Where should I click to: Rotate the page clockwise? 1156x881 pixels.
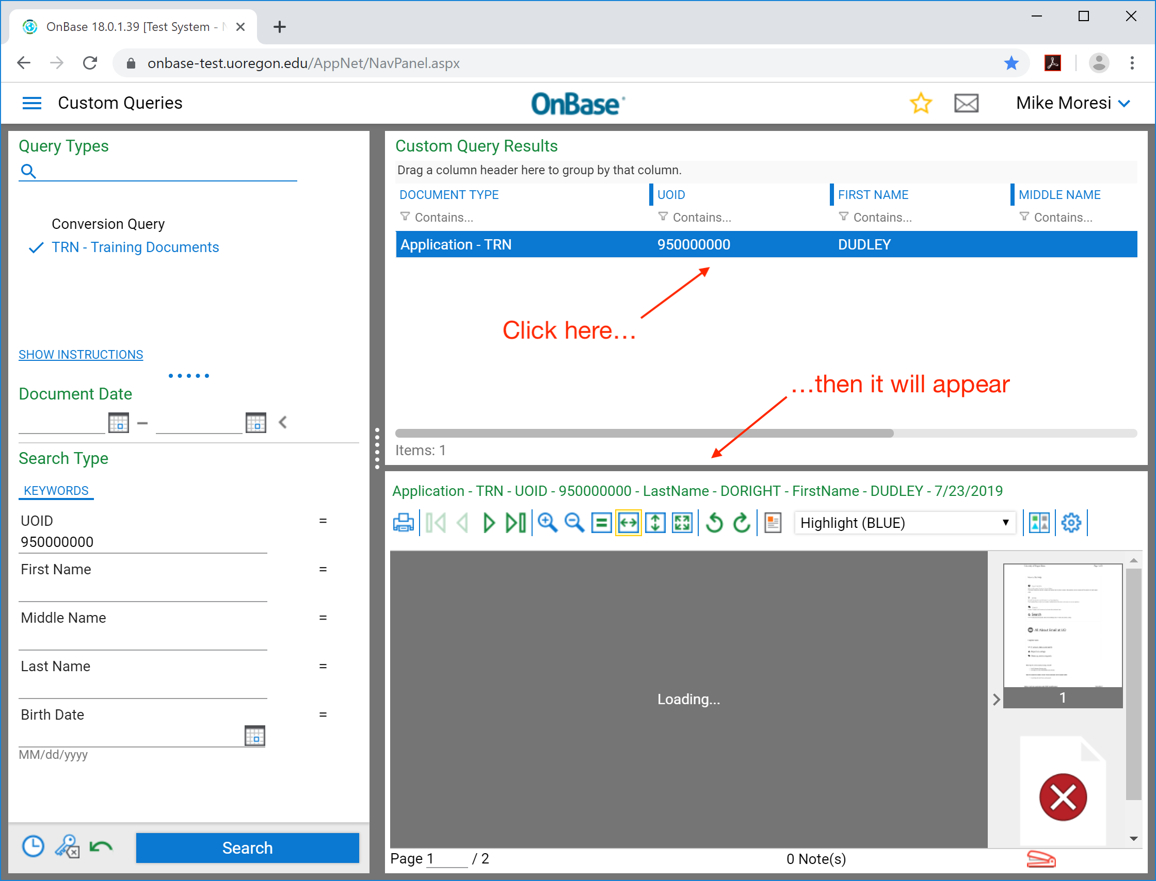click(741, 523)
